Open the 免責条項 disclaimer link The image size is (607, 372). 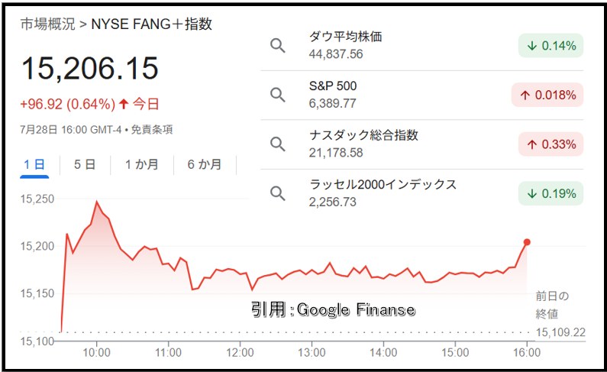coord(152,130)
